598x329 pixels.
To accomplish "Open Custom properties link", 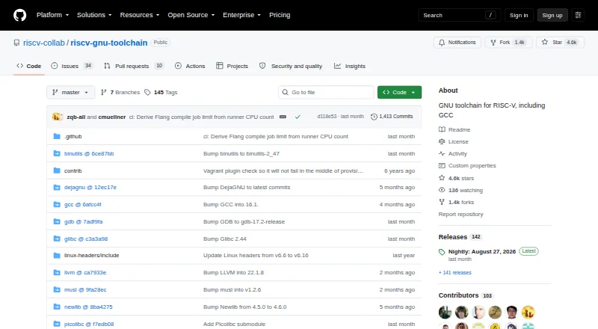I will click(472, 166).
